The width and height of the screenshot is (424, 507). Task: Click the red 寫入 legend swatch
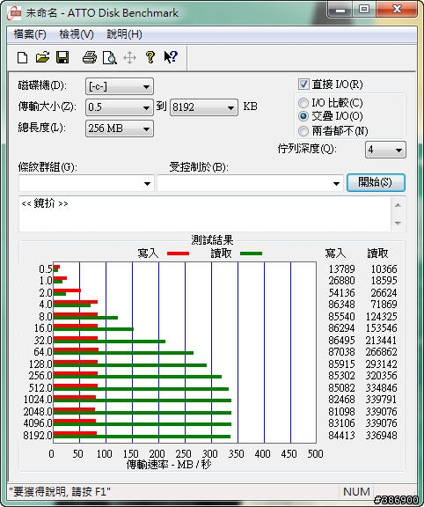[x=178, y=253]
